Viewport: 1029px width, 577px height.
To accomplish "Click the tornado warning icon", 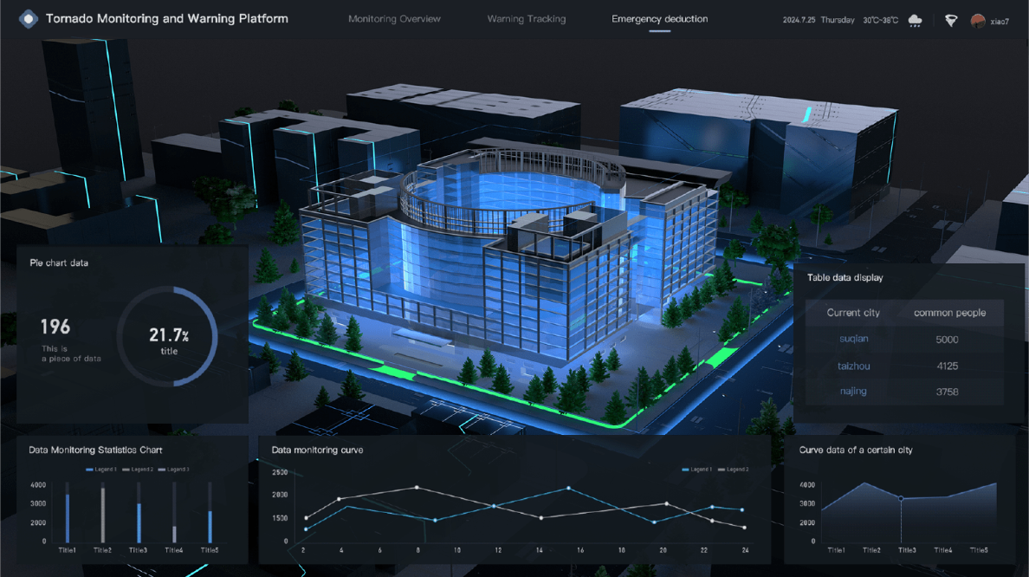I will click(x=951, y=20).
